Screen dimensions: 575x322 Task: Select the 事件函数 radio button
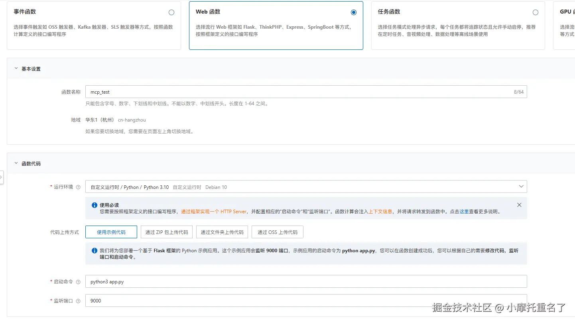171,12
